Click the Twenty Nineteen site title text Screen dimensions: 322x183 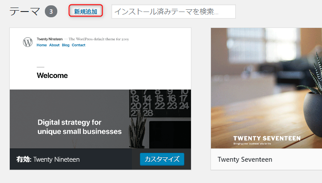(x=50, y=39)
